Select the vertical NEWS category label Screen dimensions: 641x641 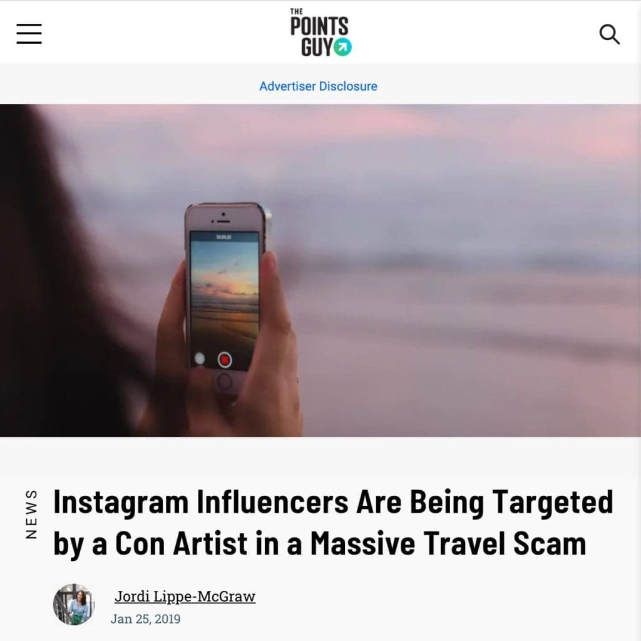[x=31, y=514]
